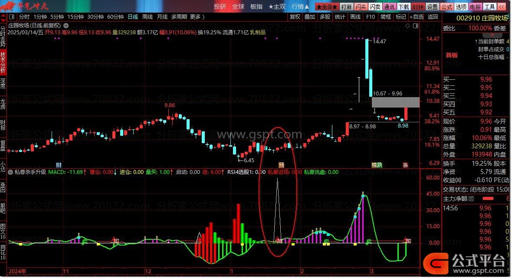This screenshot has width=512, height=278.
Task: Switch to the 日线 daily chart tab
Action: point(133,16)
